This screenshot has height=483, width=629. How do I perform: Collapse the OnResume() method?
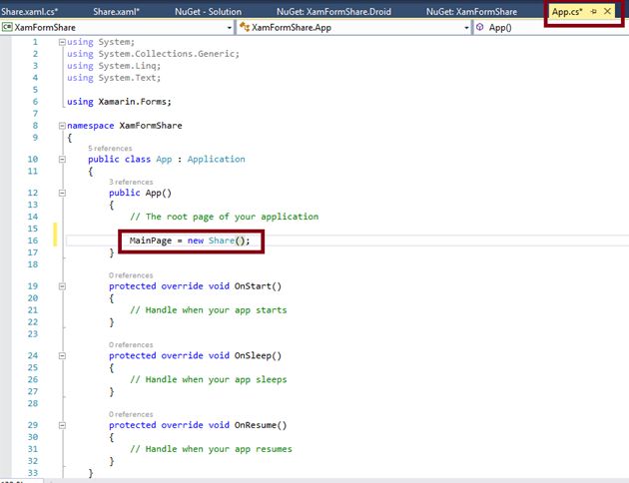coord(62,425)
